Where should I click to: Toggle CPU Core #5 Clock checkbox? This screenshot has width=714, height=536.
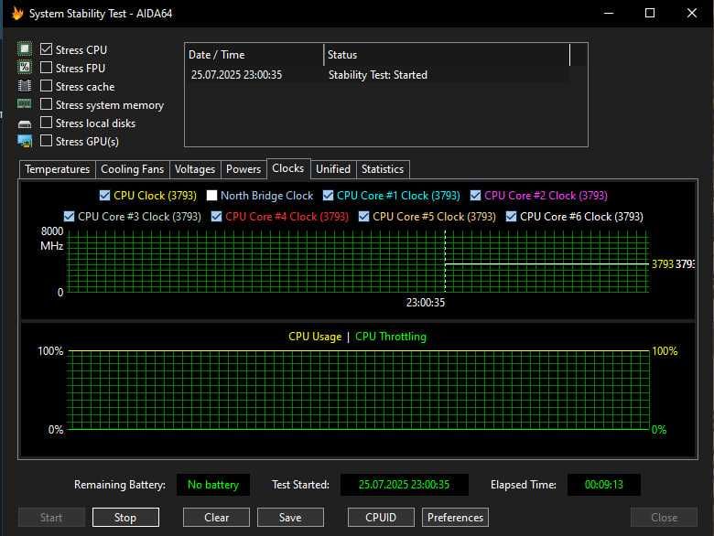tap(363, 216)
